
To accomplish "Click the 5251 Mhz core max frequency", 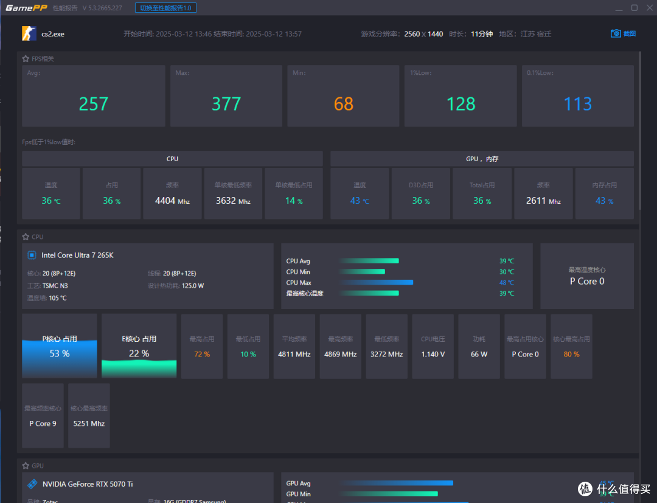I will click(89, 423).
